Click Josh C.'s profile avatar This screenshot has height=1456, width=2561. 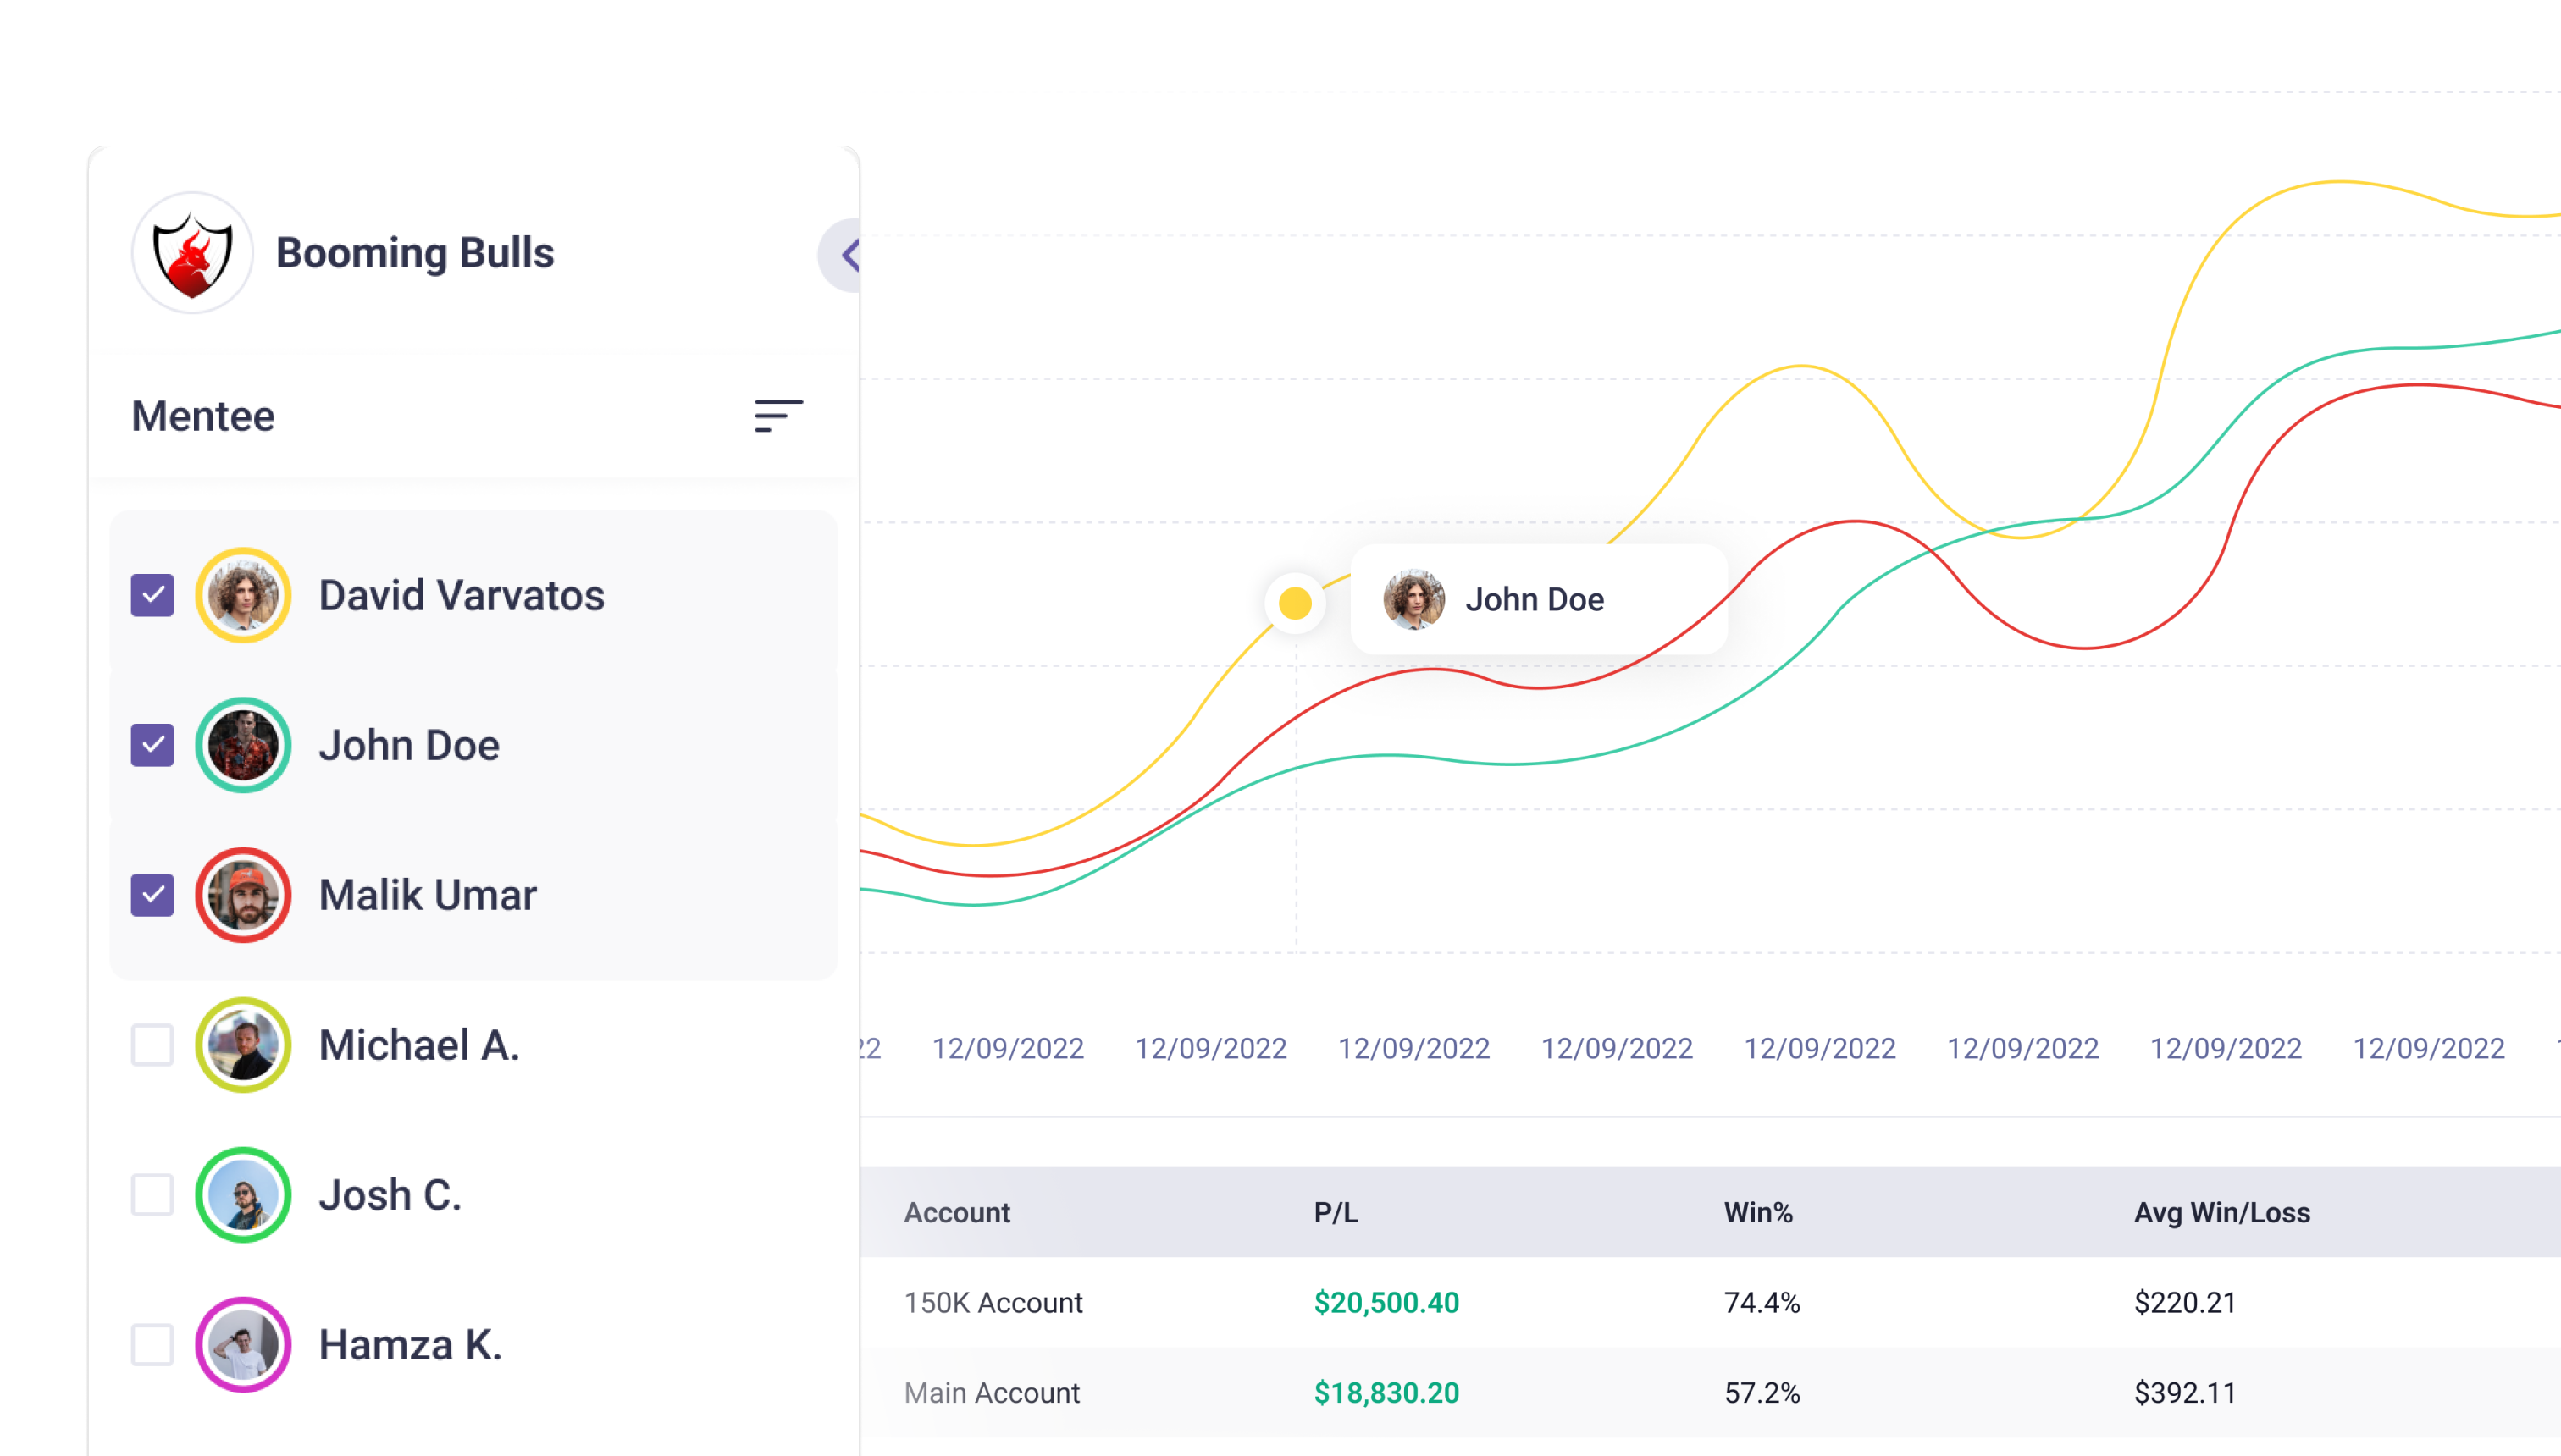tap(243, 1194)
